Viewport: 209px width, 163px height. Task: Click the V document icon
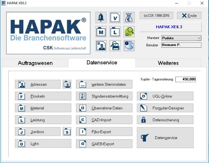click(115, 17)
